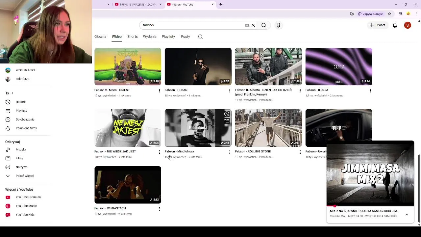The image size is (421, 237).
Task: Select the Wydania filter tab
Action: (150, 37)
